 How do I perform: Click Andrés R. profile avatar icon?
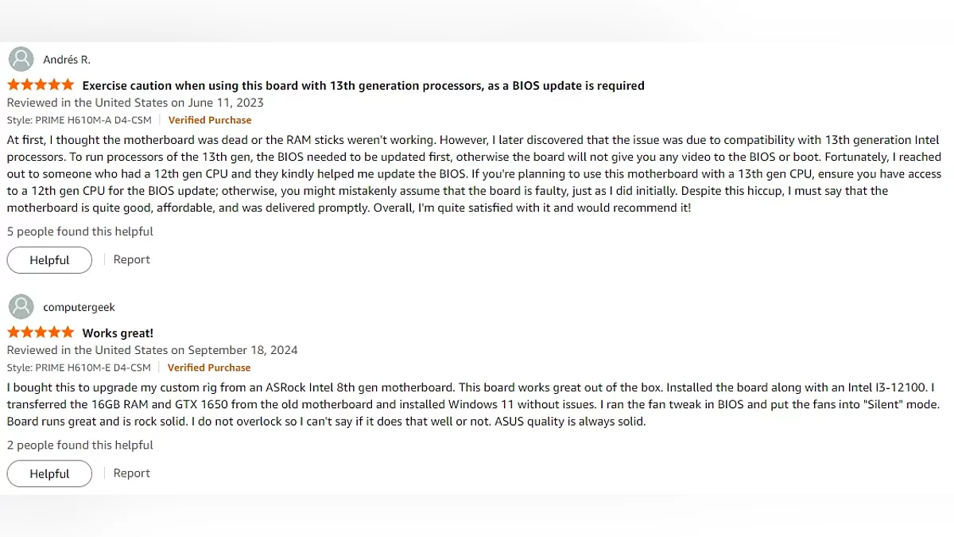coord(21,60)
